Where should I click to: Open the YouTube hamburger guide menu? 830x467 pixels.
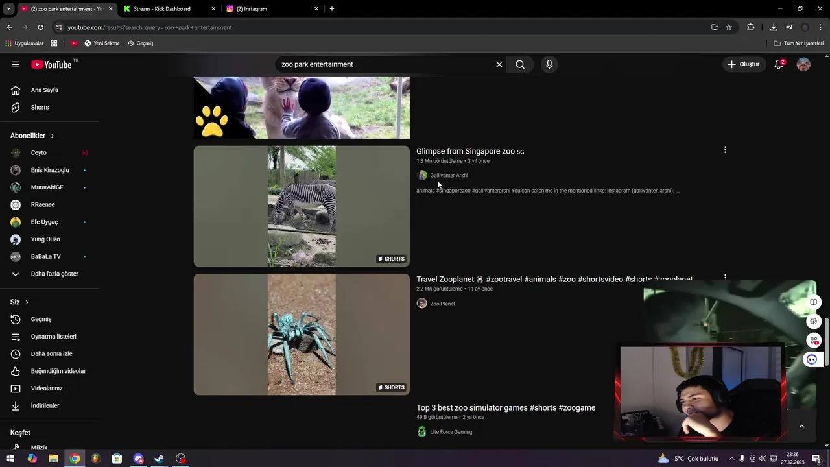pyautogui.click(x=16, y=64)
